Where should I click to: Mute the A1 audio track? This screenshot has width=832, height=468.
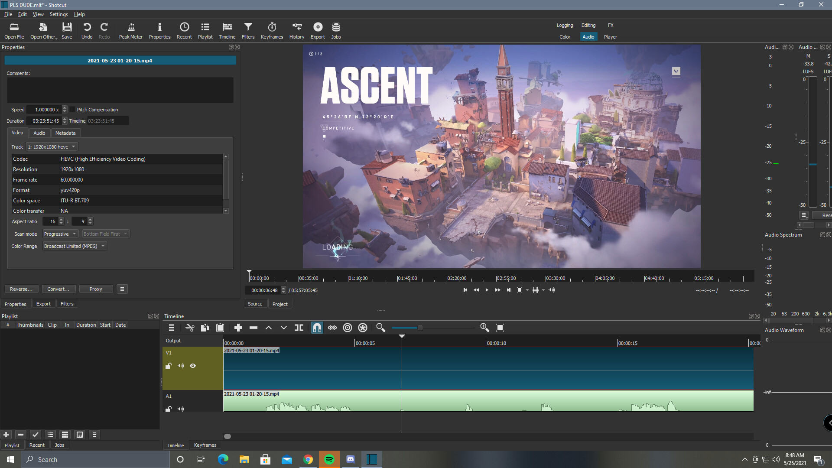point(181,409)
